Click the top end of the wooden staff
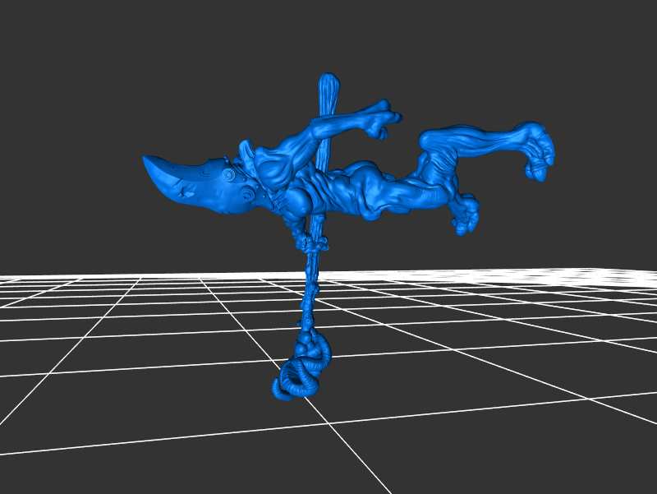 (x=329, y=81)
